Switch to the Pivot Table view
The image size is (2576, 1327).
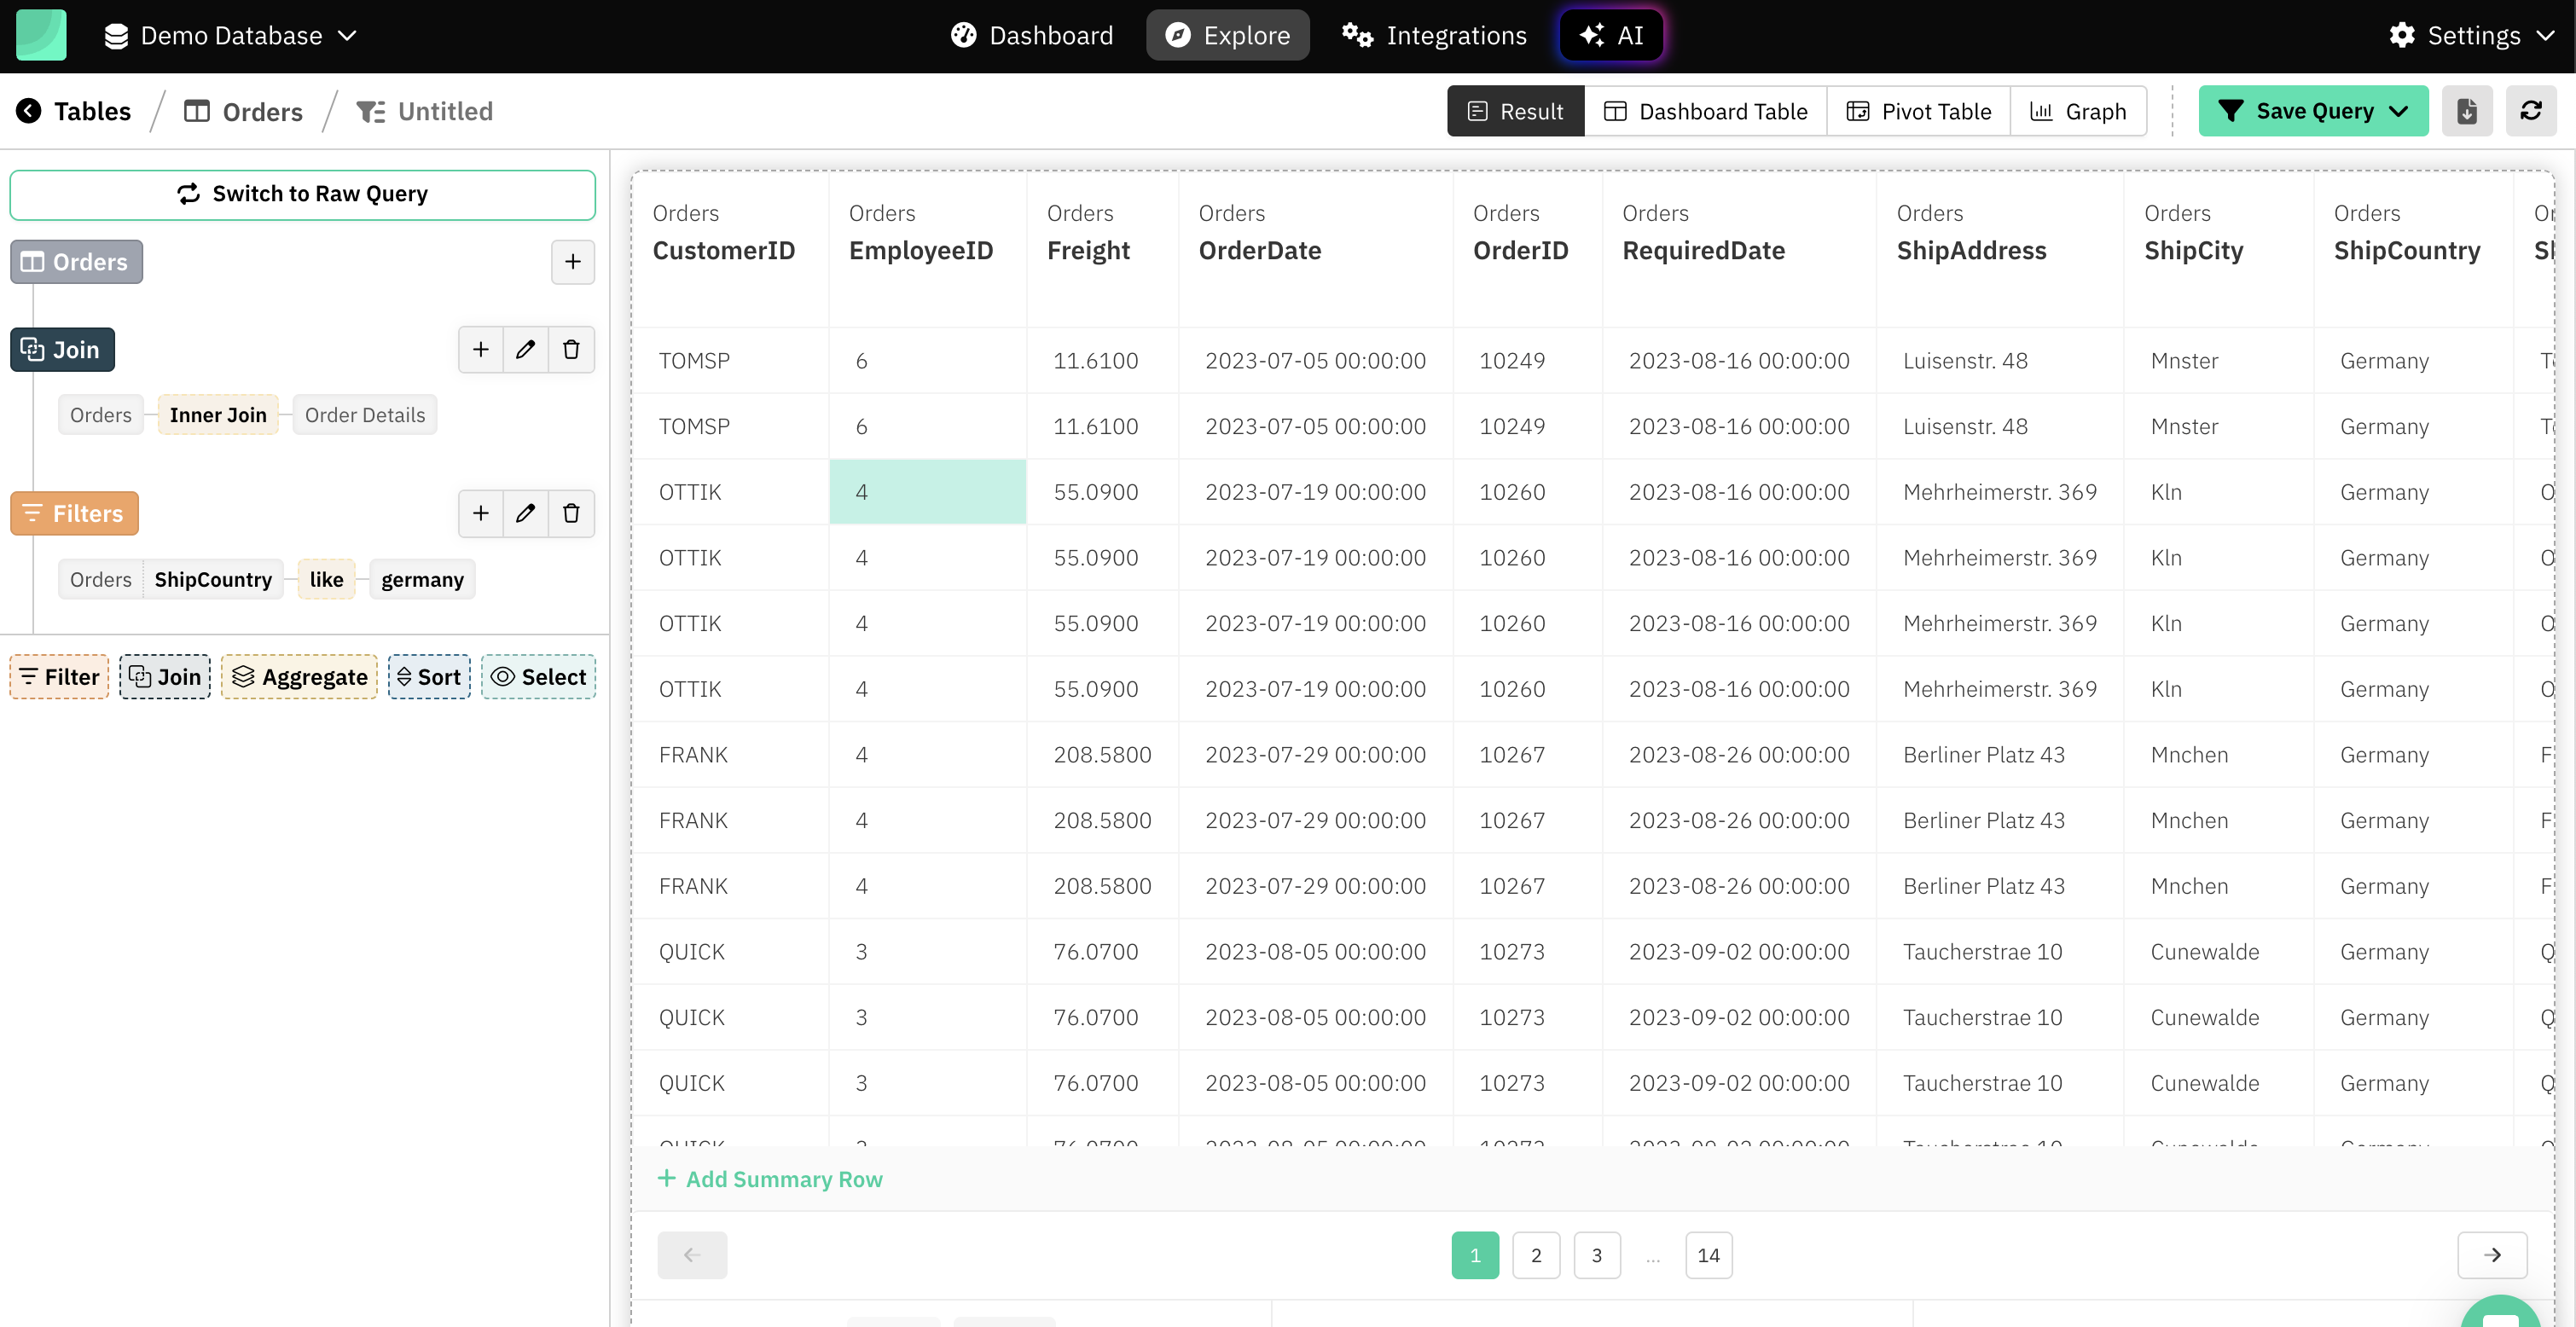click(x=1917, y=110)
